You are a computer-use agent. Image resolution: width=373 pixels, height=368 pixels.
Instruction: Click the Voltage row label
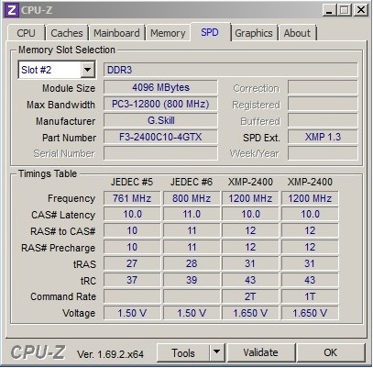[79, 313]
